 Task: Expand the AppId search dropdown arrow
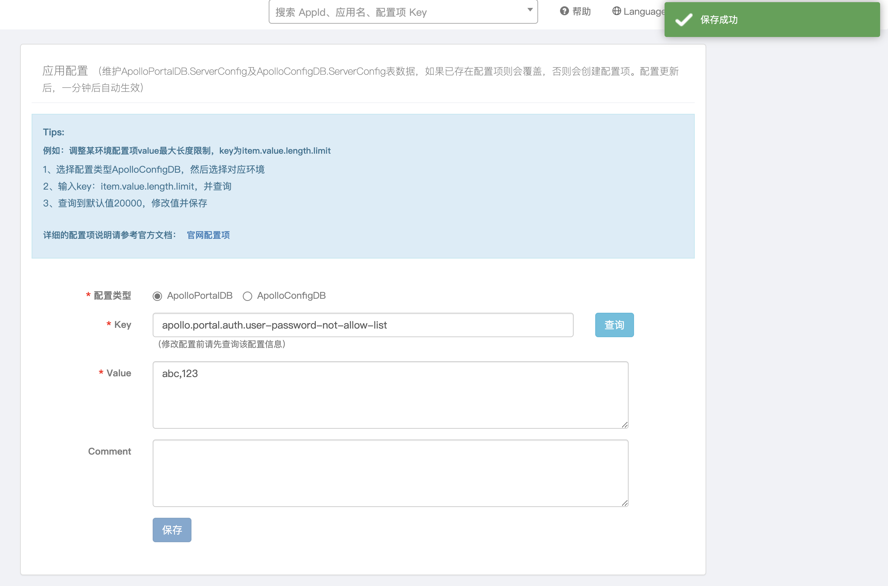click(x=530, y=10)
